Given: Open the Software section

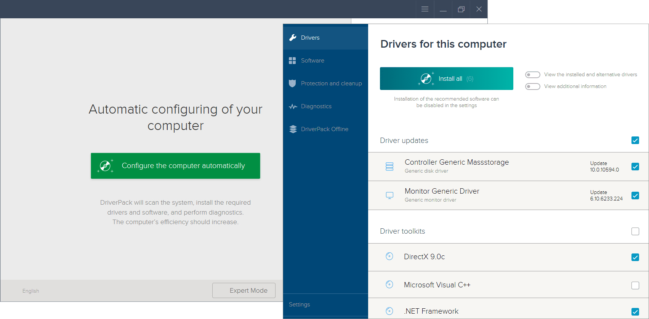Looking at the screenshot, I should [325, 61].
